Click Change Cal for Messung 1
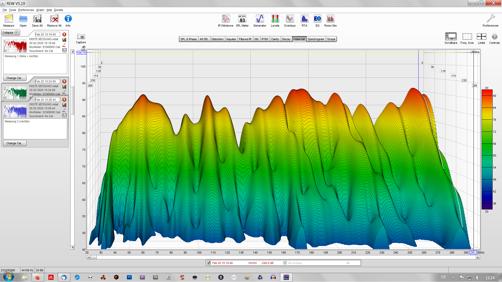The image size is (502, 282). 15,78
